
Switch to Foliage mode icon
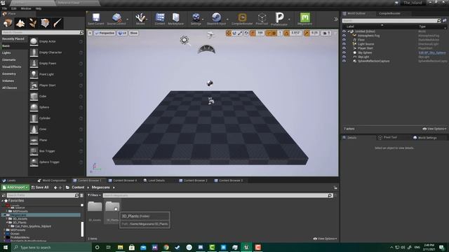(33, 23)
